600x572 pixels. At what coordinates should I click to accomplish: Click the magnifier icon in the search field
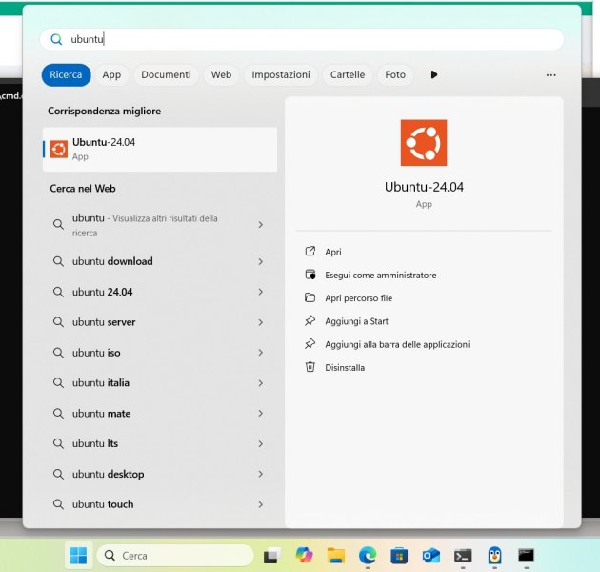tap(56, 39)
